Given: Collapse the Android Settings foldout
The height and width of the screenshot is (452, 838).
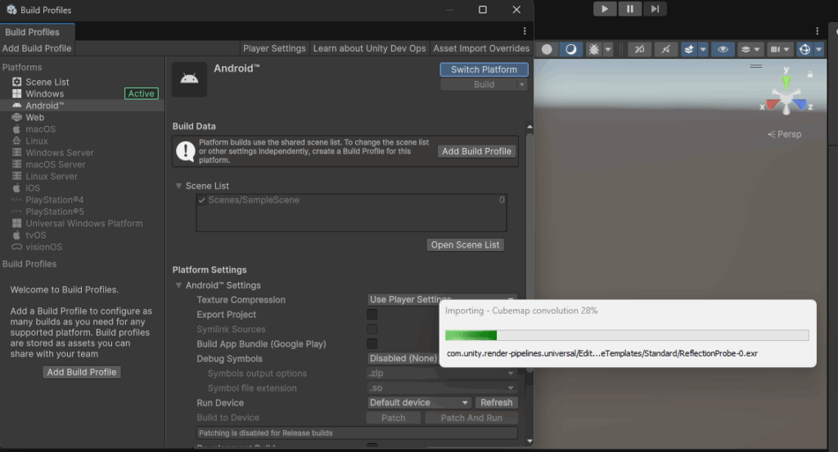Looking at the screenshot, I should coord(178,285).
